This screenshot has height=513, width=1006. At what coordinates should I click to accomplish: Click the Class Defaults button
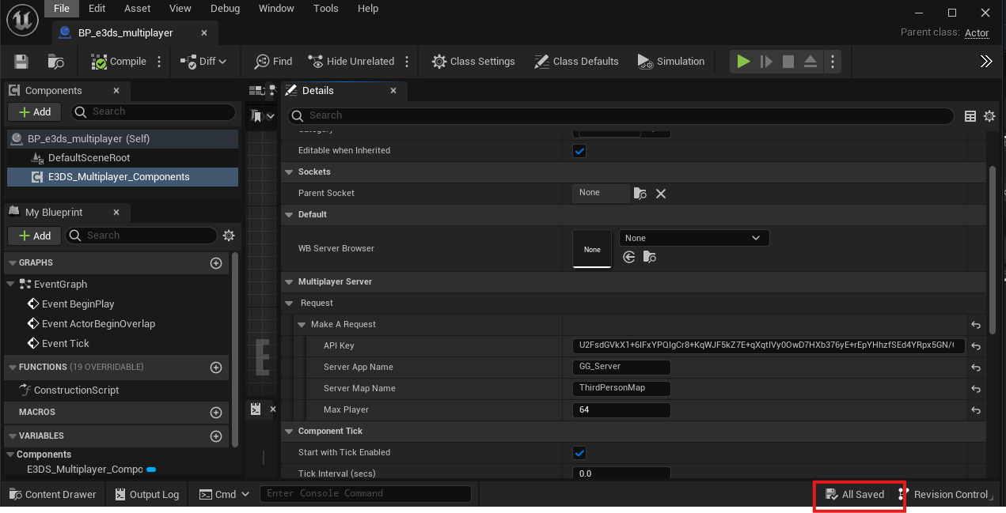[576, 62]
